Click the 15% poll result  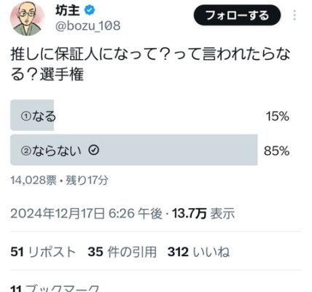(277, 116)
